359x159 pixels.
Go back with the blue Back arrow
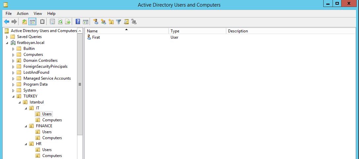click(7, 22)
